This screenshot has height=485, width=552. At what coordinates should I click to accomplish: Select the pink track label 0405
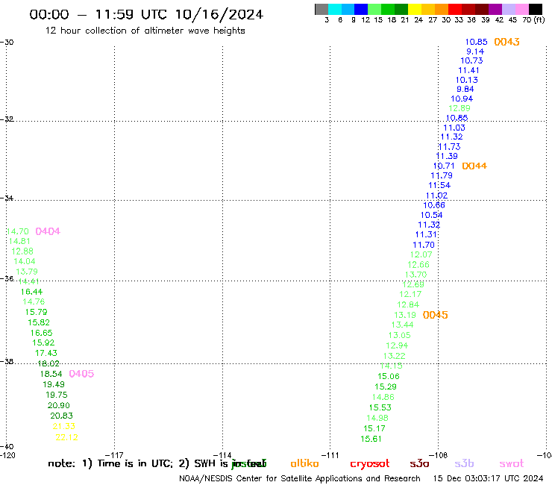point(81,374)
